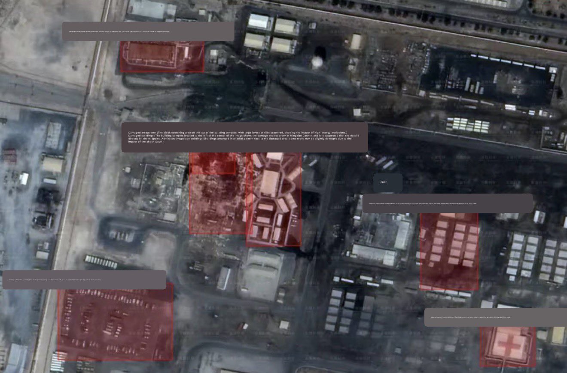567x373 pixels.
Task: Select the red-highlighted damaged crater area
Action: (x=217, y=202)
